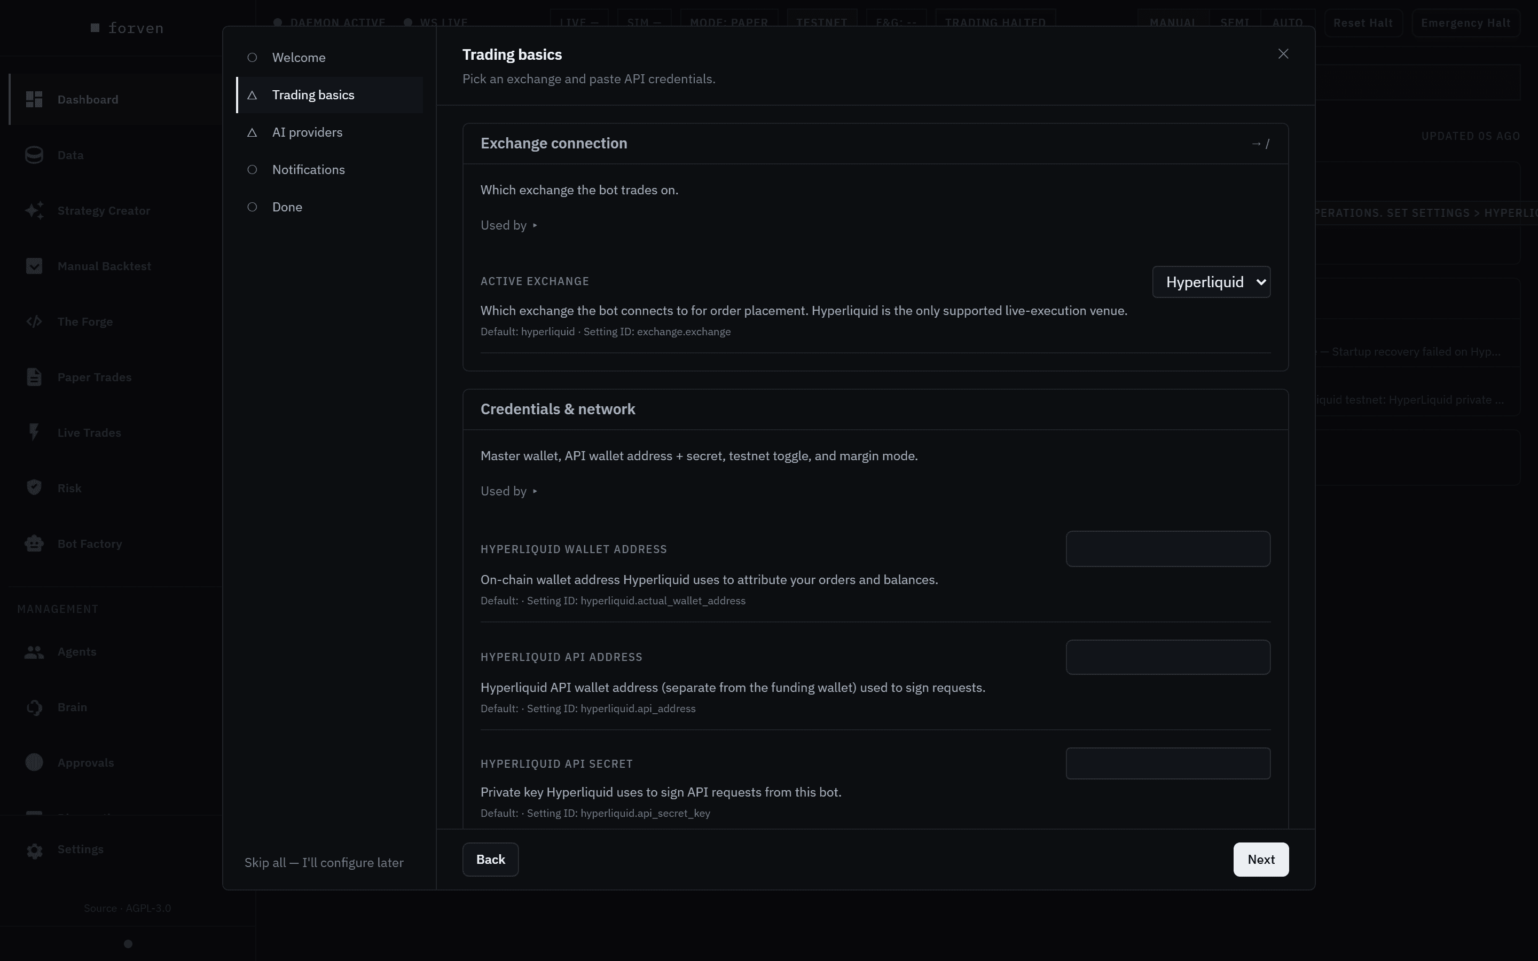
Task: Open the Agents people icon
Action: pos(34,651)
